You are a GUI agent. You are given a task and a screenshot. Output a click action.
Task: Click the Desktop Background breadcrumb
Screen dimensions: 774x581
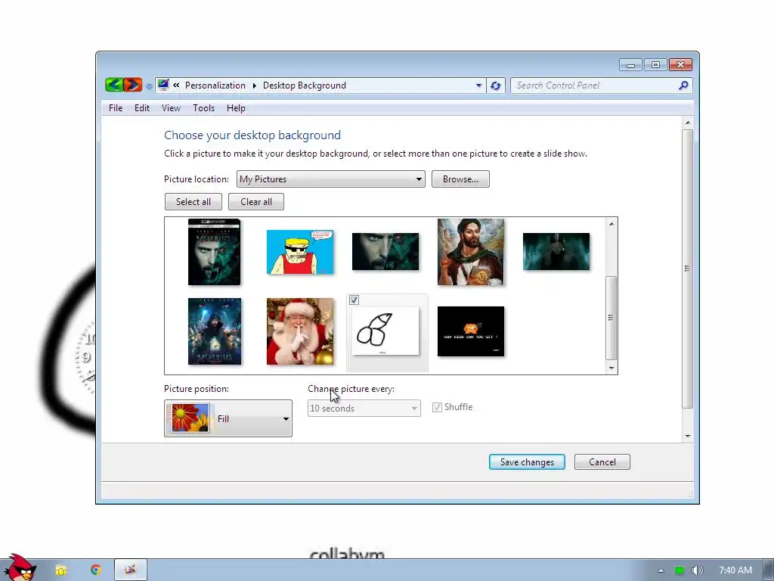[x=305, y=85]
